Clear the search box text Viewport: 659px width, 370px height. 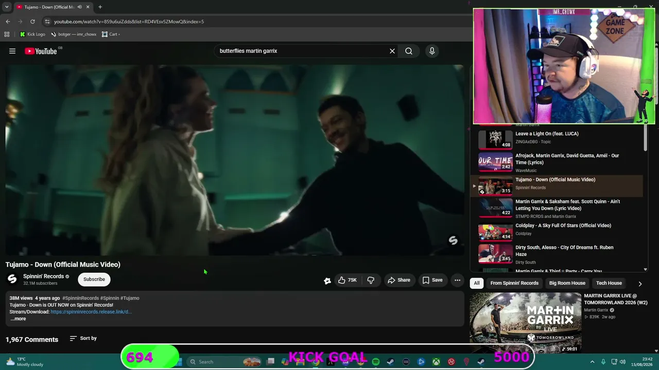pos(392,51)
